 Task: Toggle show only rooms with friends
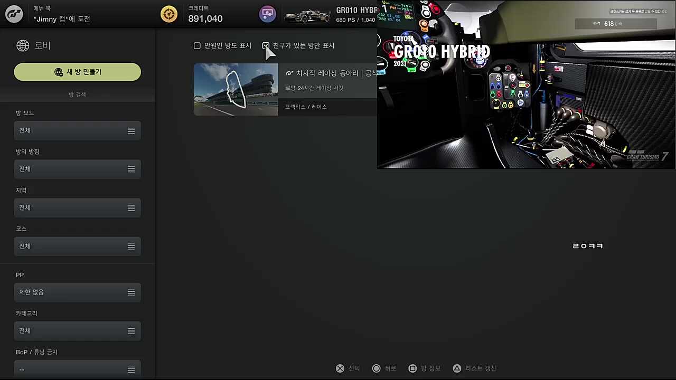pyautogui.click(x=266, y=46)
